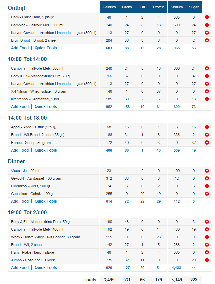Viewport: 215px width, 284px height.
Task: Remove the Appel 1 stuk entry
Action: (x=207, y=127)
